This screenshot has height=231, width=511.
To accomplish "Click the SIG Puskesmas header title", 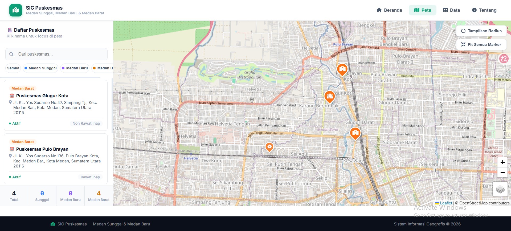I will (x=44, y=8).
